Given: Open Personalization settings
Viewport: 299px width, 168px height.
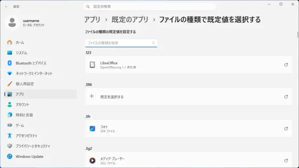Looking at the screenshot, I should [40, 84].
